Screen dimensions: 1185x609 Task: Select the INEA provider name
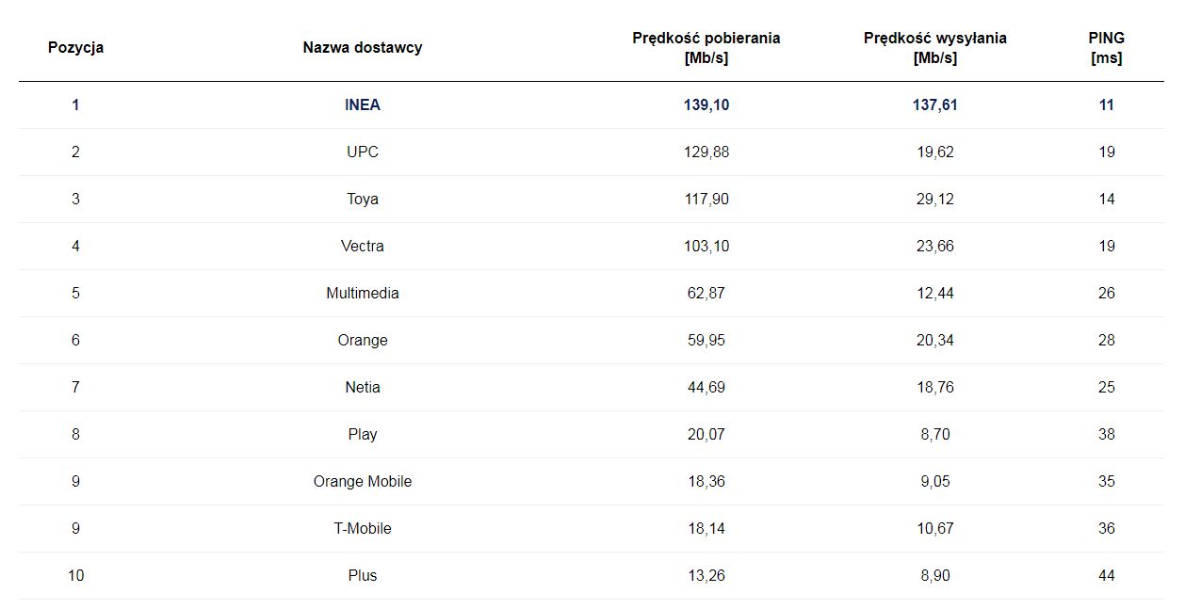(x=363, y=104)
